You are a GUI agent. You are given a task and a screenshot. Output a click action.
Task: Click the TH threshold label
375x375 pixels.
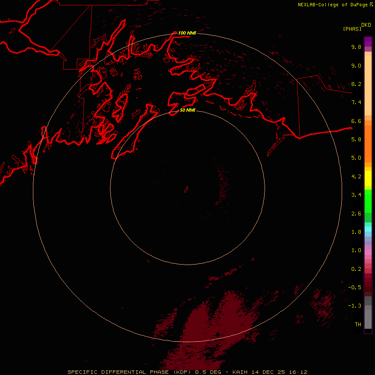[358, 325]
